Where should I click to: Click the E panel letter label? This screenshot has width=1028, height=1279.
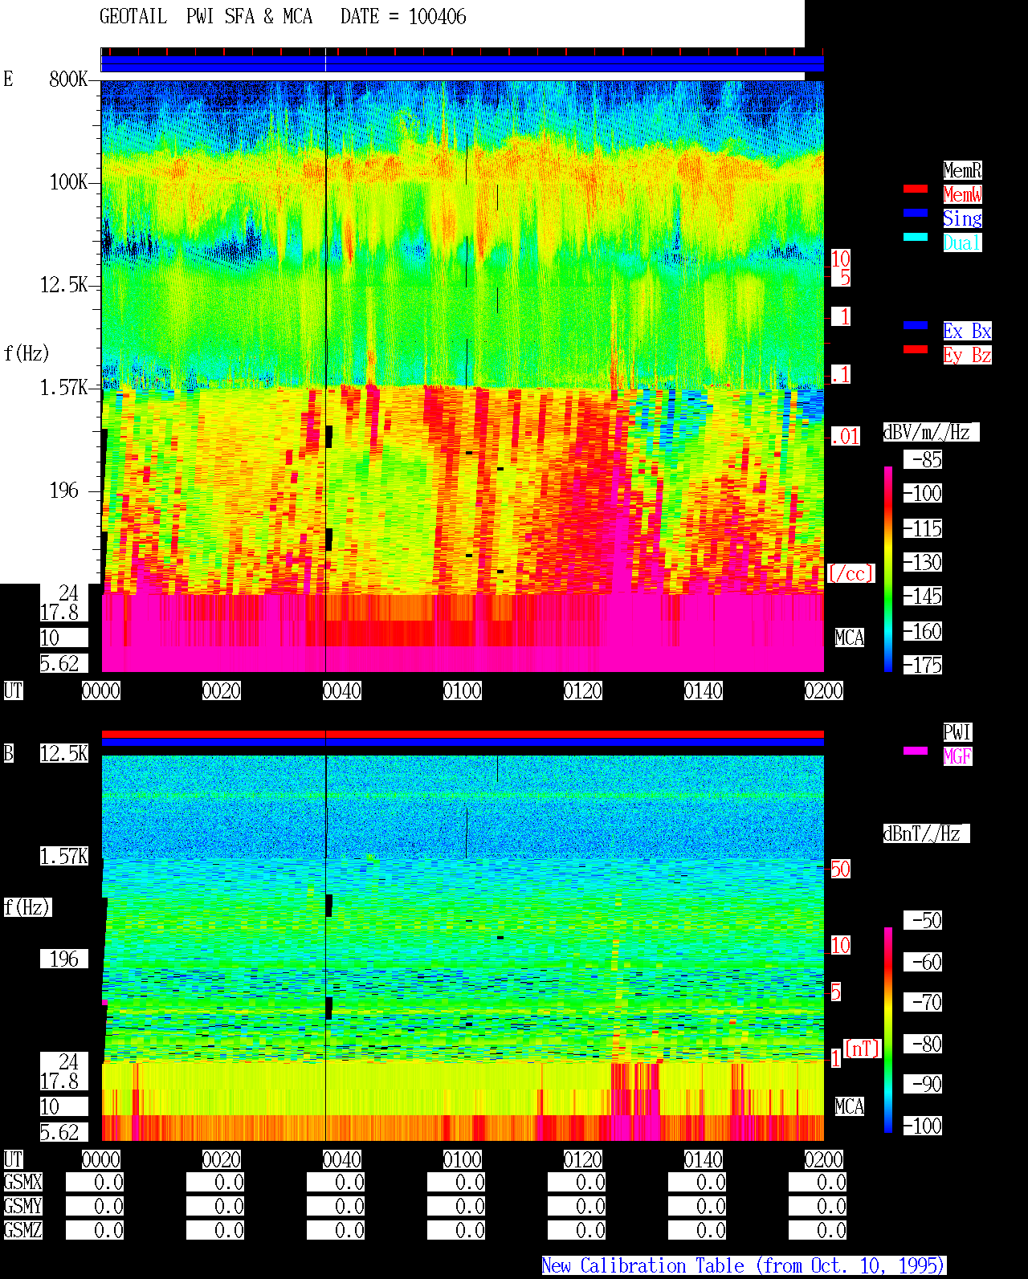pyautogui.click(x=9, y=79)
